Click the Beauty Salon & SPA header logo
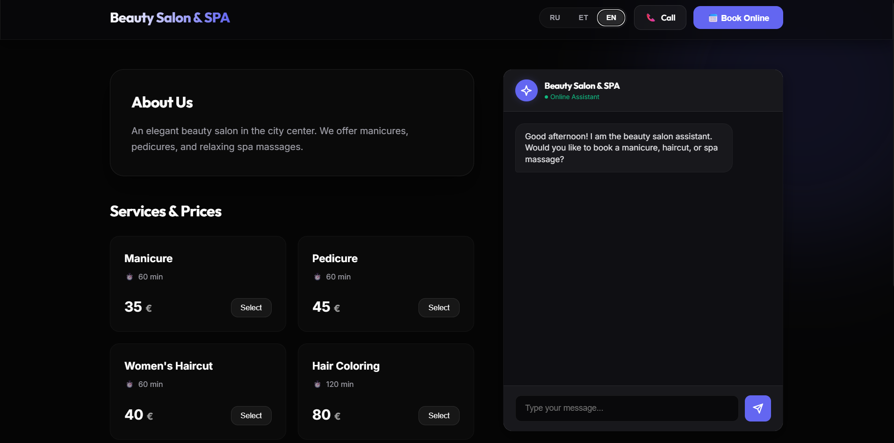The image size is (894, 443). point(170,18)
